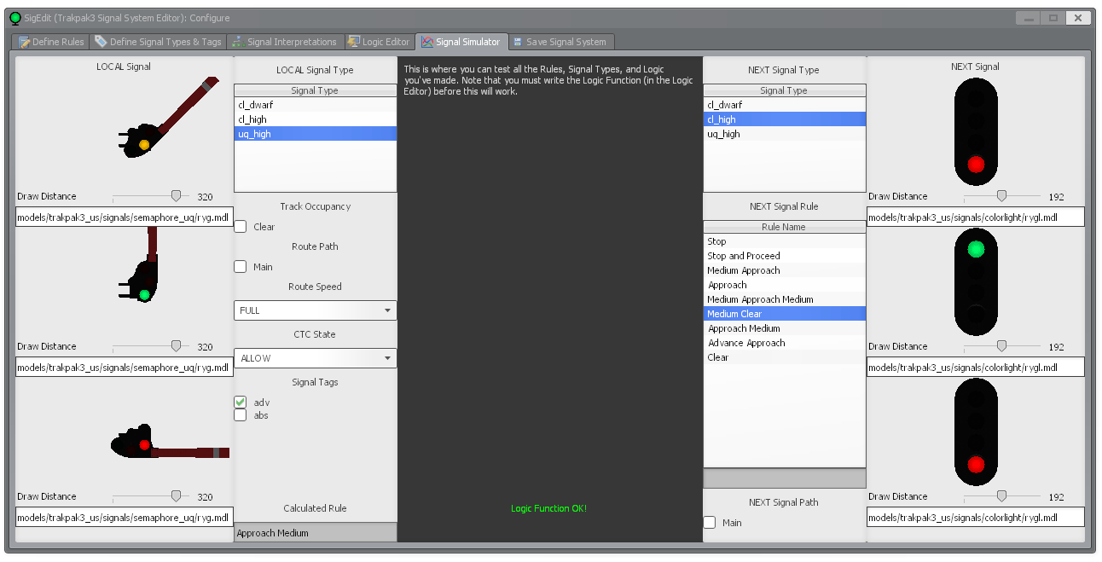Click the Signal Simulator tab chart icon

point(427,42)
